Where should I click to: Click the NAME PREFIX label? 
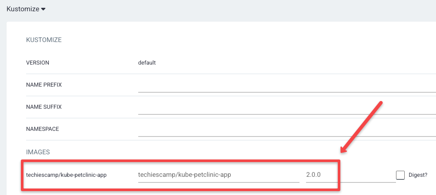point(44,84)
